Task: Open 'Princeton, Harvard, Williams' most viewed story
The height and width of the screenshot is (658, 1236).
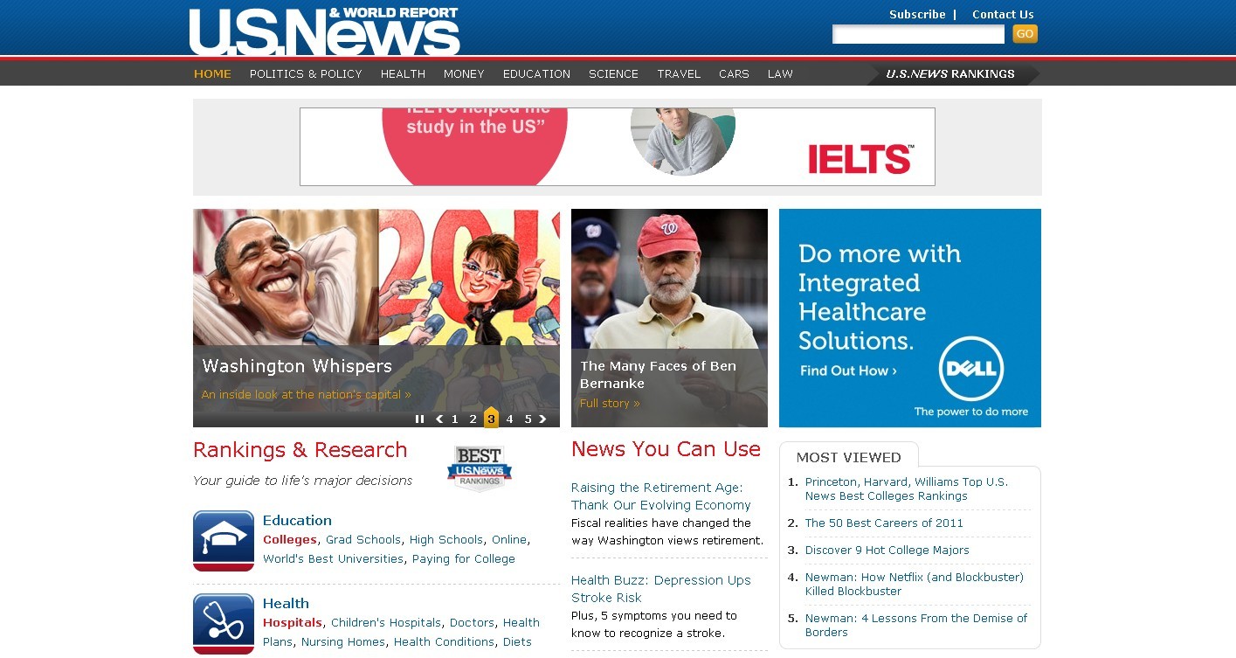Action: point(907,488)
